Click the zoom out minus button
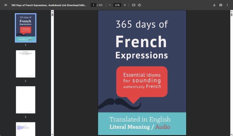The width and height of the screenshot is (233, 136). coord(110,5)
